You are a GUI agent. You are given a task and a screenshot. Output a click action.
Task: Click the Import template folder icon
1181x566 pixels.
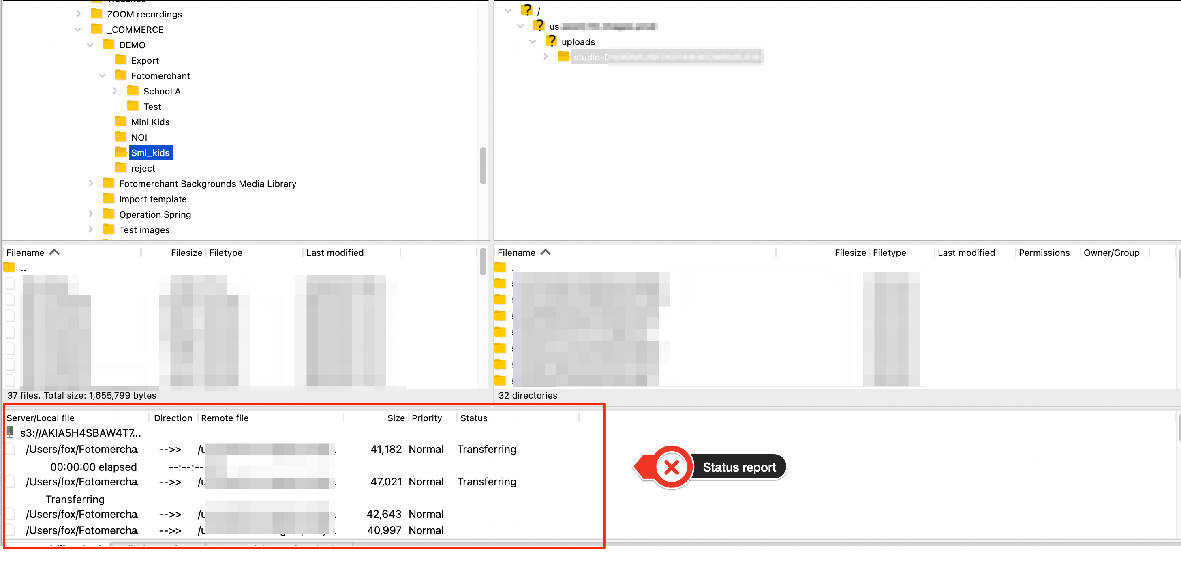click(x=109, y=199)
